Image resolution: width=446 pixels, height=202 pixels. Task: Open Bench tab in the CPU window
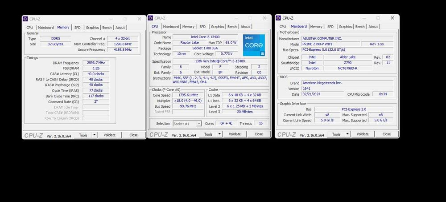232,27
